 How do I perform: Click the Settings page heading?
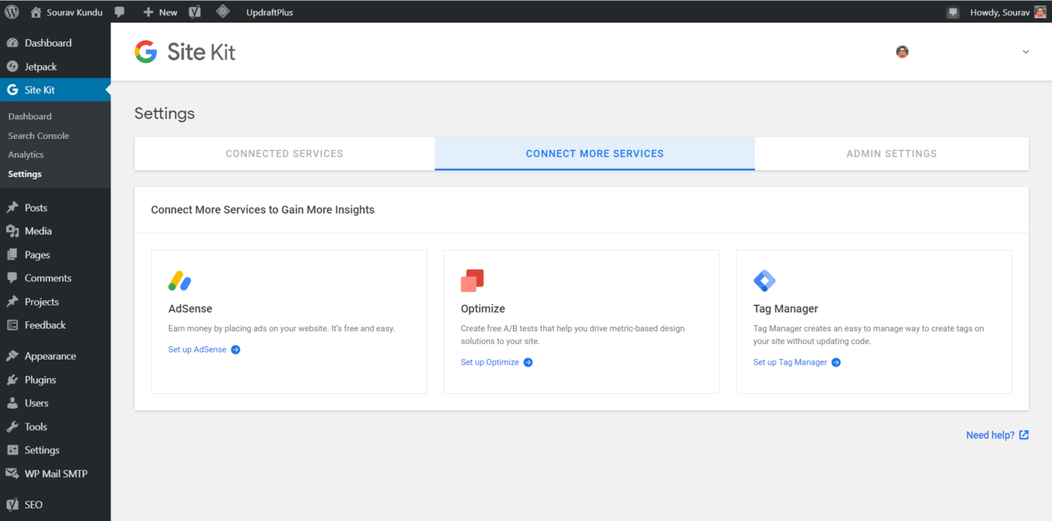pos(165,113)
